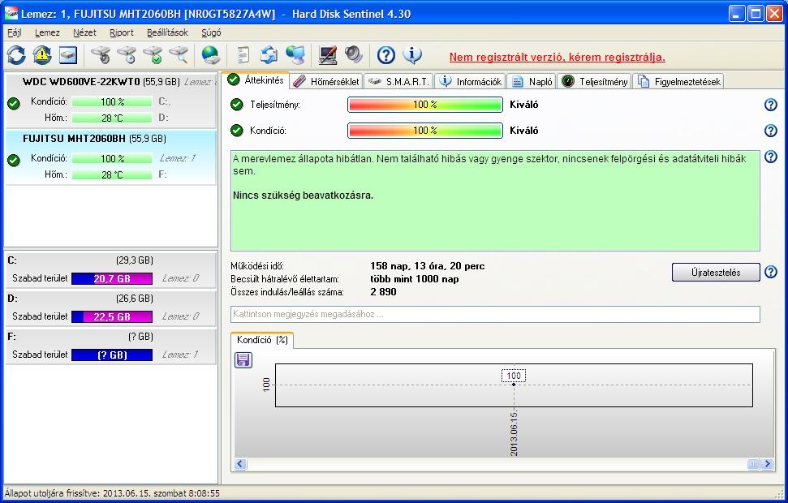Open the Beállítások menu
Viewport: 788px width, 503px height.
167,32
